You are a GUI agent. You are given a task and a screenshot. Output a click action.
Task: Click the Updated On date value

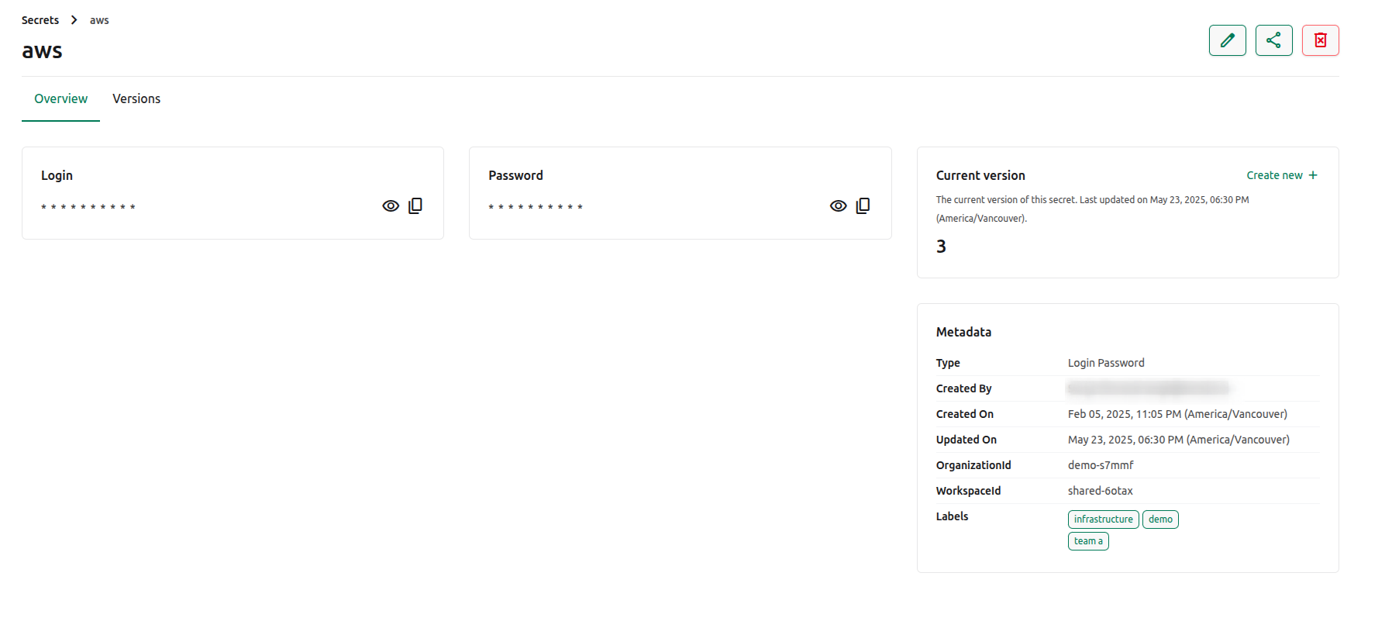[1179, 440]
